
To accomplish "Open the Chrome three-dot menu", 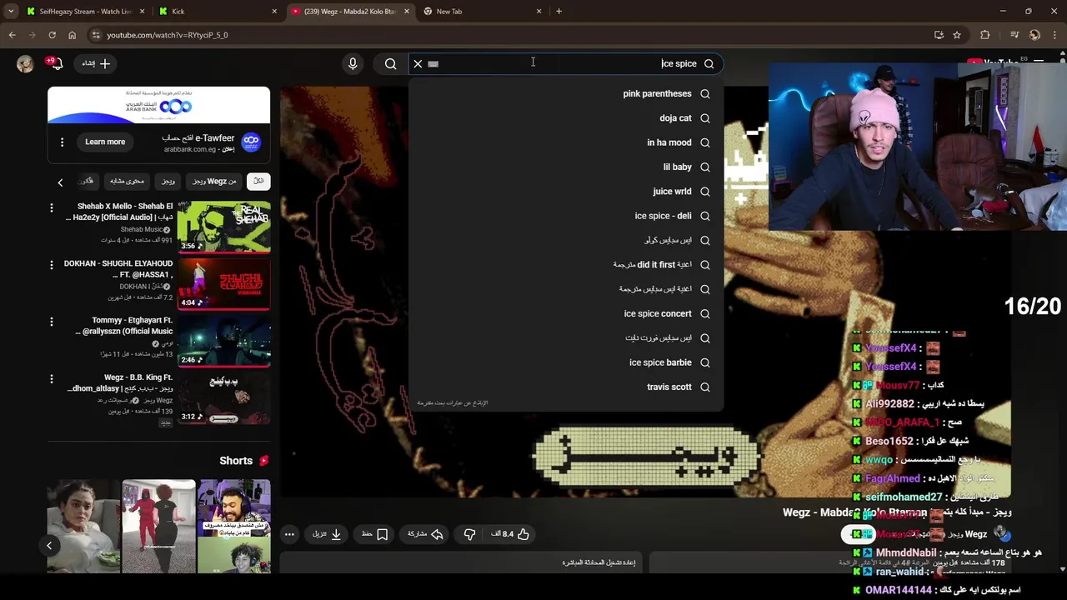I will click(1054, 35).
